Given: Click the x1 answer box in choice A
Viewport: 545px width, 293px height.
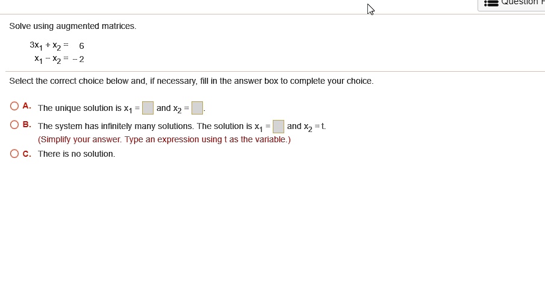Looking at the screenshot, I should pyautogui.click(x=148, y=109).
